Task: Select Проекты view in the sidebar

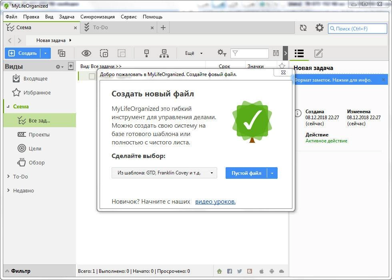Action: coord(39,134)
